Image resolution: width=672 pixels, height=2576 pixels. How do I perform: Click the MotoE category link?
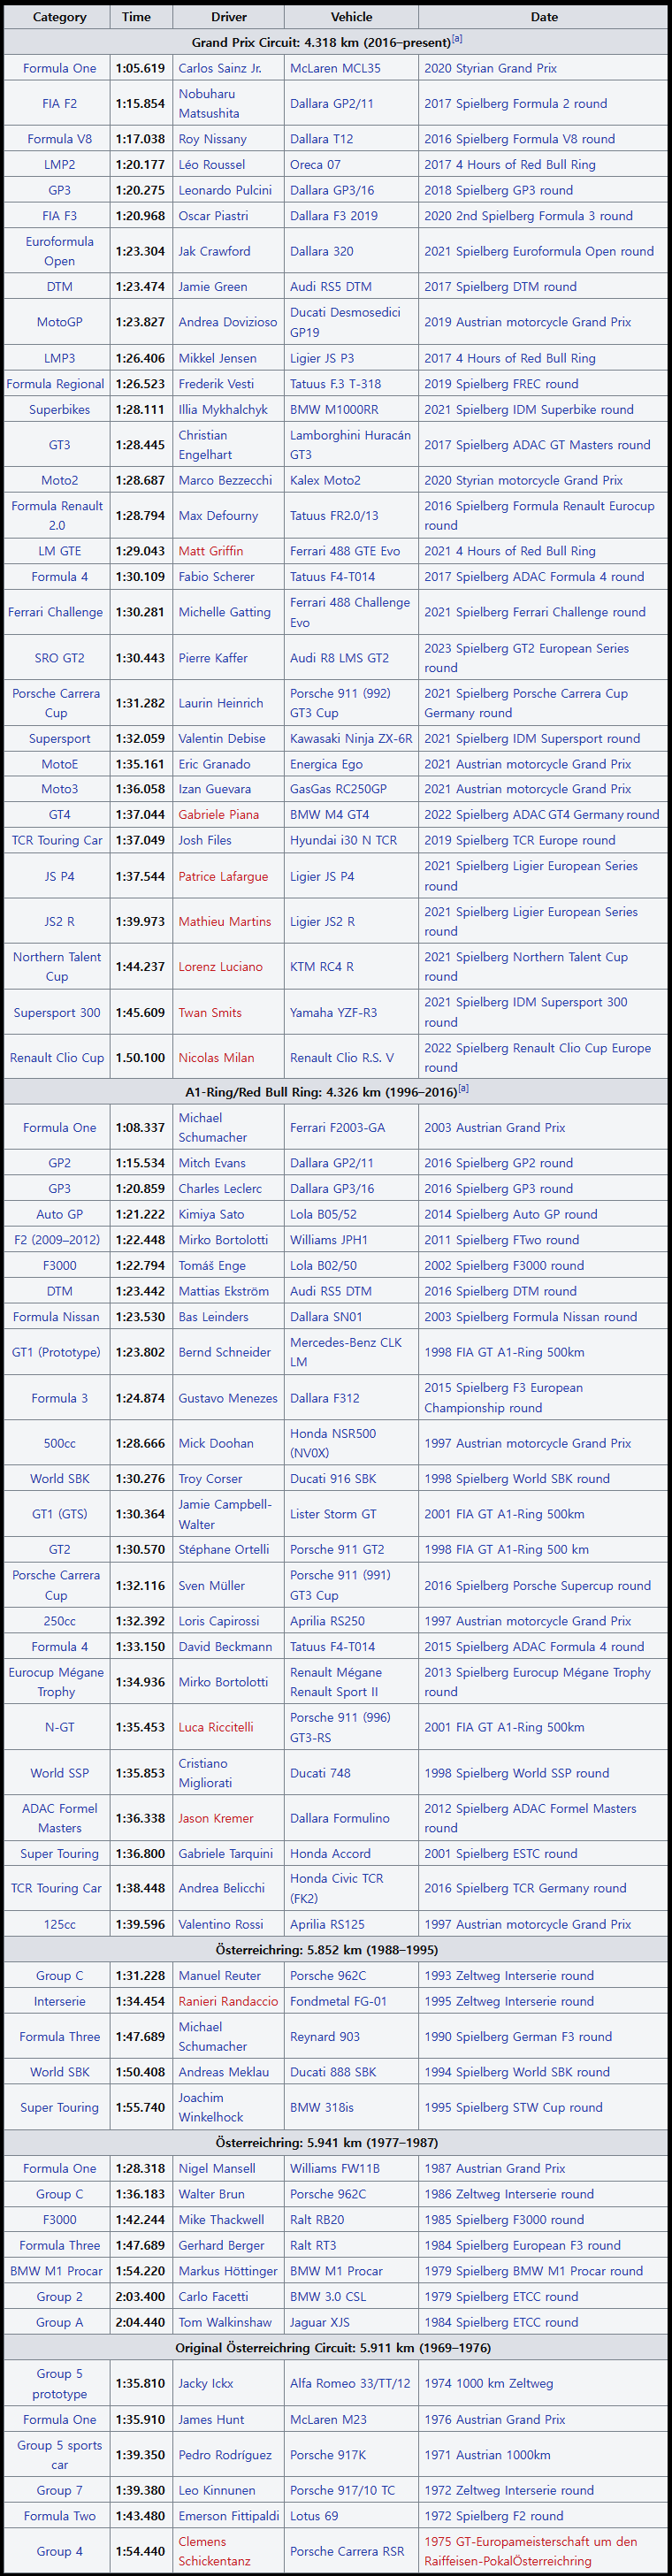click(59, 764)
